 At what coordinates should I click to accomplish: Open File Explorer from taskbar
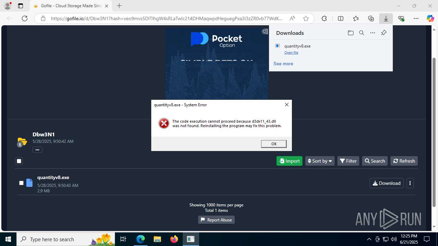[157, 239]
